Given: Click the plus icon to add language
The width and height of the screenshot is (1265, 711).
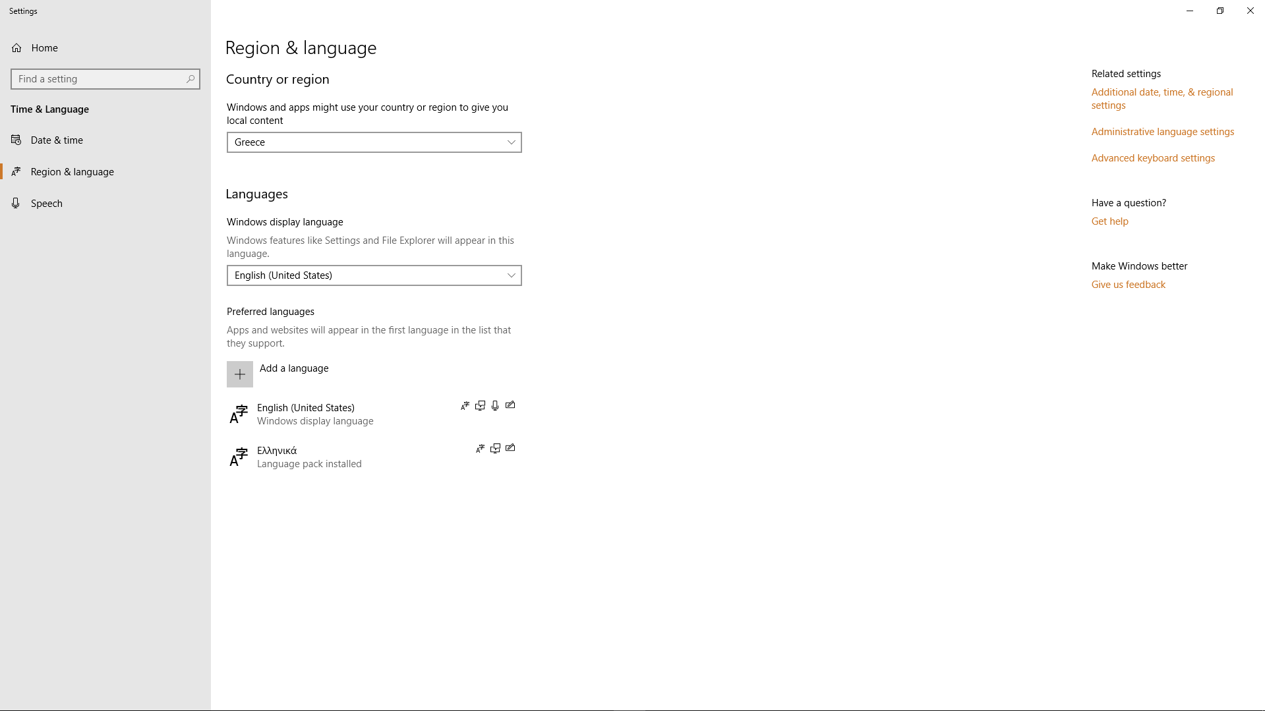Looking at the screenshot, I should coord(240,374).
